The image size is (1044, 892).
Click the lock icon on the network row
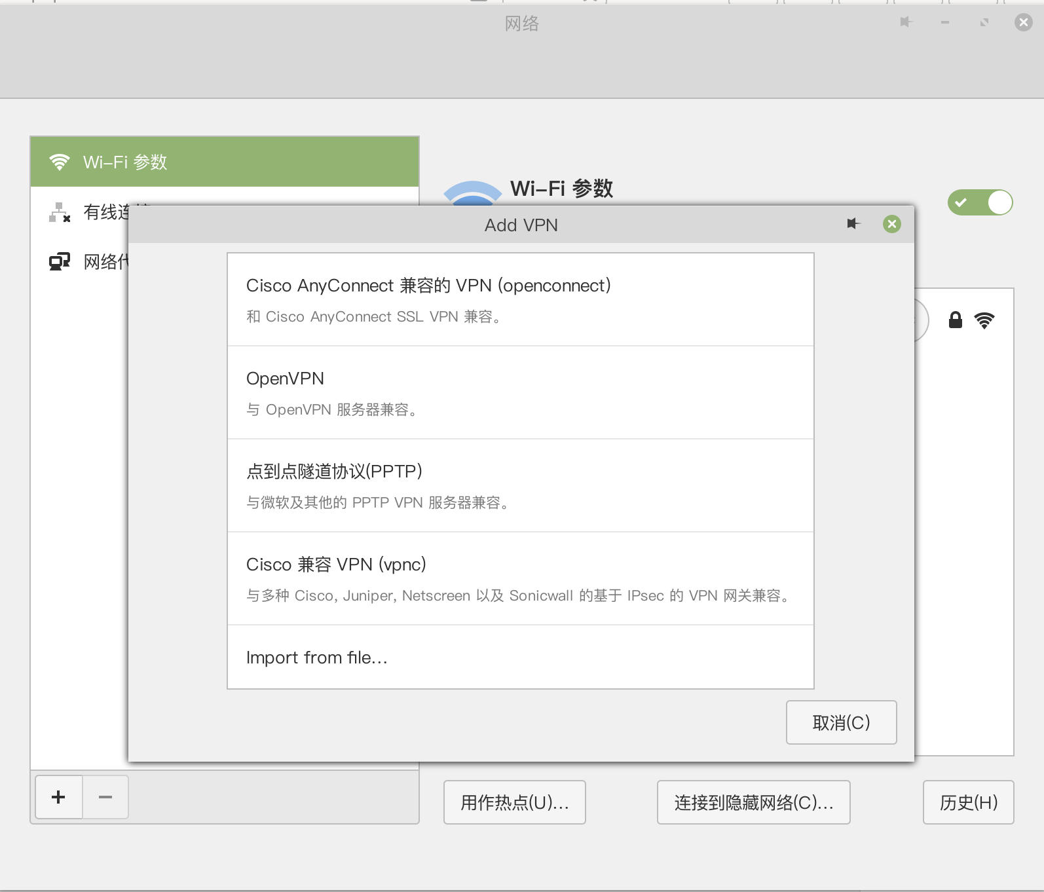tap(956, 320)
